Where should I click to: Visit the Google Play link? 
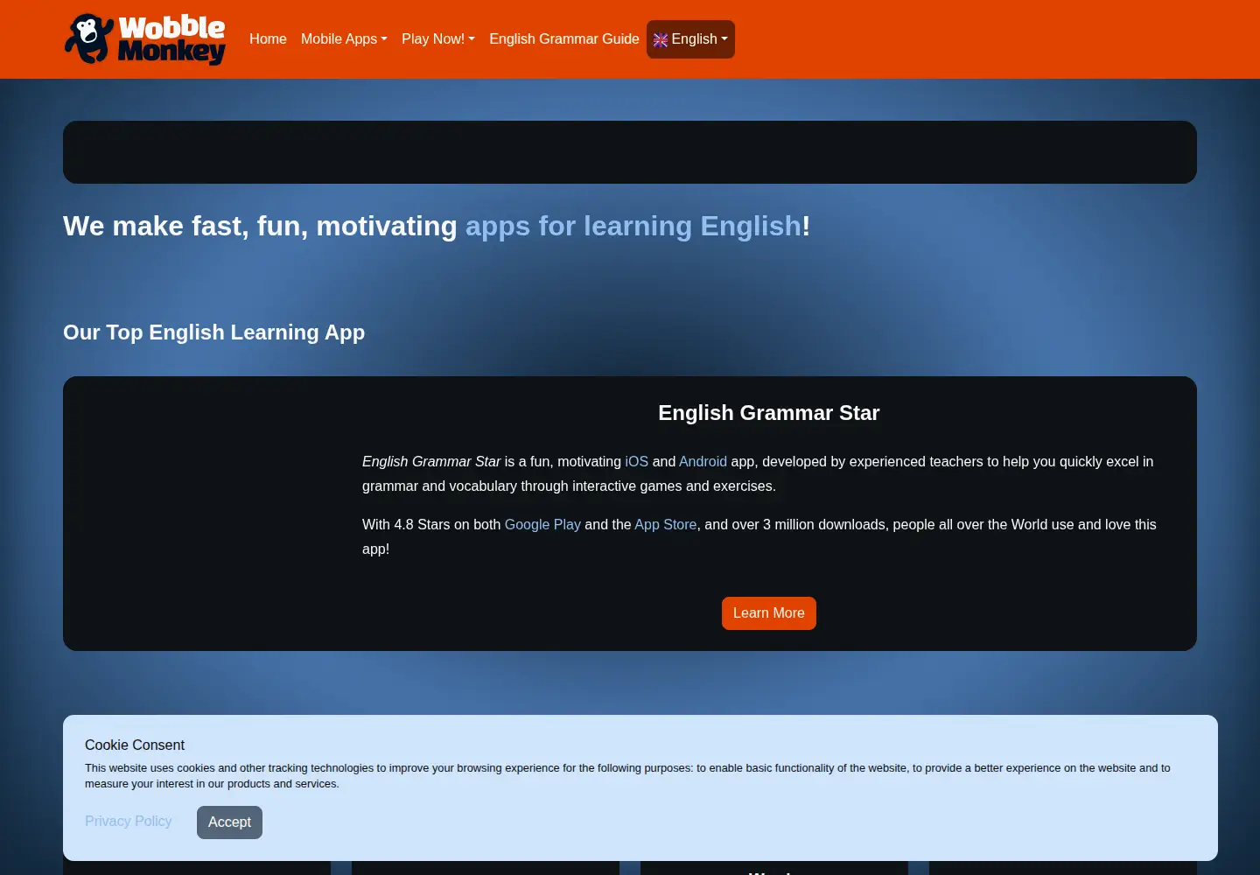point(542,524)
